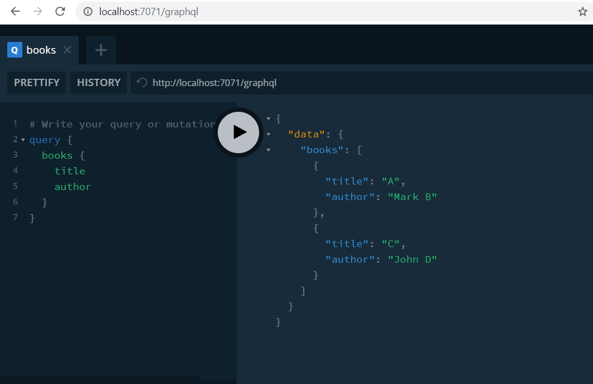Collapse the query block on line 2
The height and width of the screenshot is (384, 593).
(23, 140)
